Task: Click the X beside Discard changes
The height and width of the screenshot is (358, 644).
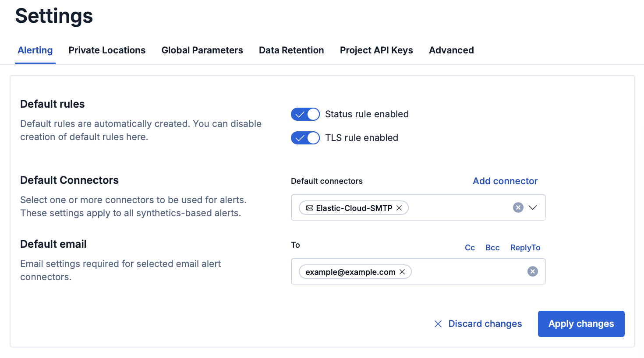Action: [x=438, y=324]
